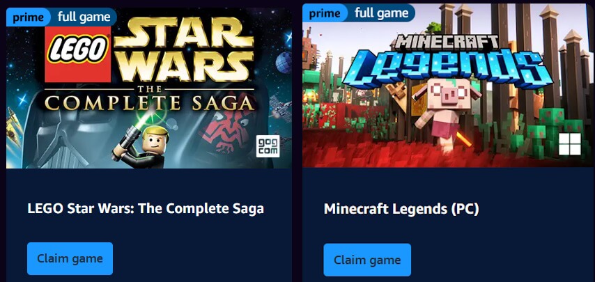Click the Death Star in LEGO cover art
Screen dimensions: 595x282
coord(284,62)
